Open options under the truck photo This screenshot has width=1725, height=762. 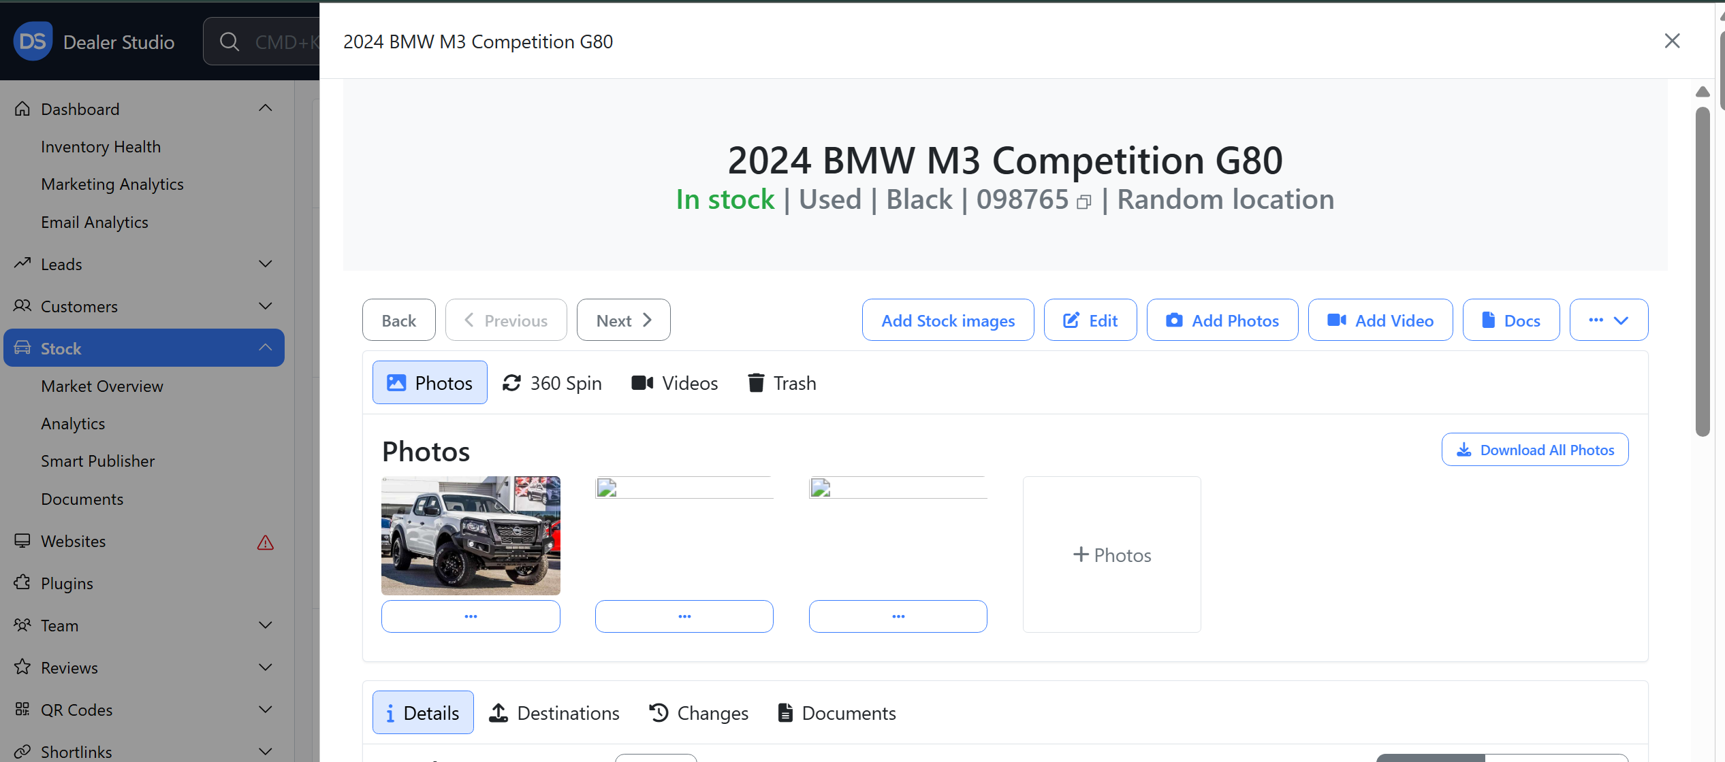pos(471,616)
